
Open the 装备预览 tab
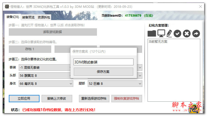pos(28,17)
